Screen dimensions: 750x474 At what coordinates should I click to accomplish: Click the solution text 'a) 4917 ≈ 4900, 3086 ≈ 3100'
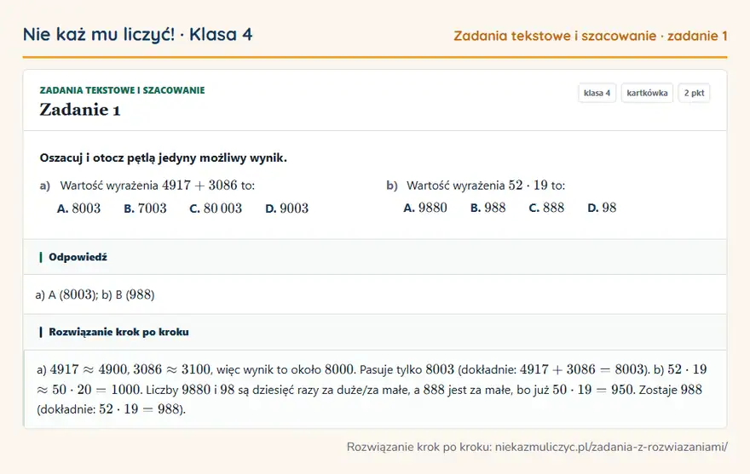[x=124, y=369]
